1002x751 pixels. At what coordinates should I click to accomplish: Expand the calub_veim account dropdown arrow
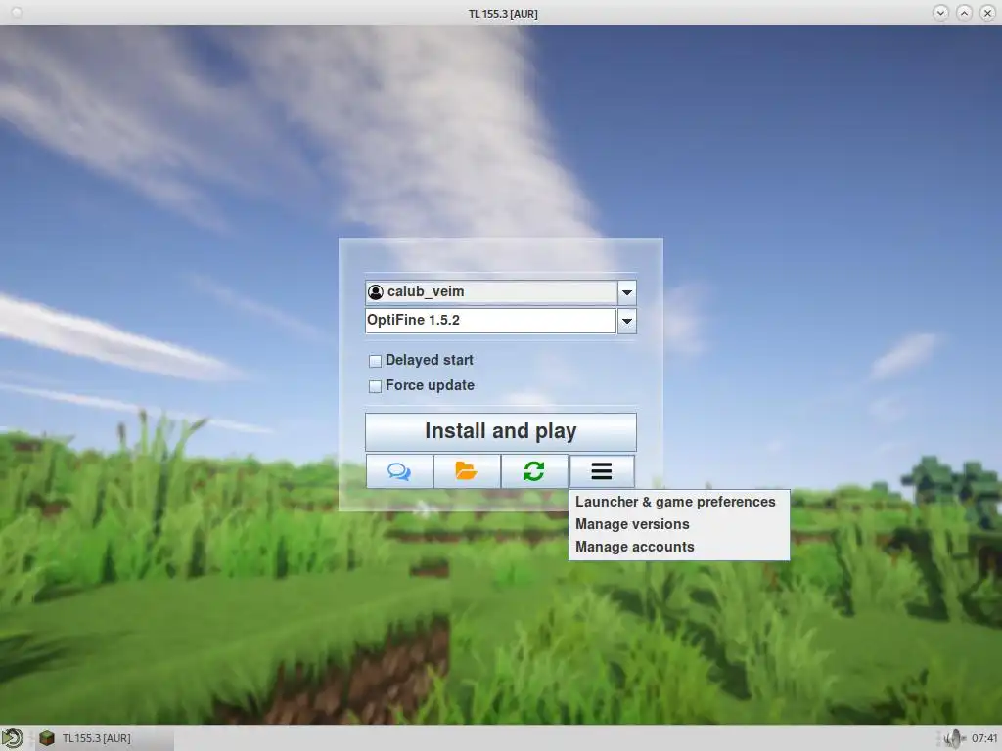pyautogui.click(x=627, y=292)
